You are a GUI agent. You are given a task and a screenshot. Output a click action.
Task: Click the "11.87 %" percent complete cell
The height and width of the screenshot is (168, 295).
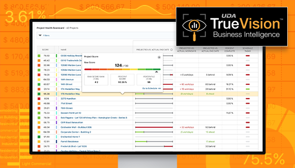(229, 113)
